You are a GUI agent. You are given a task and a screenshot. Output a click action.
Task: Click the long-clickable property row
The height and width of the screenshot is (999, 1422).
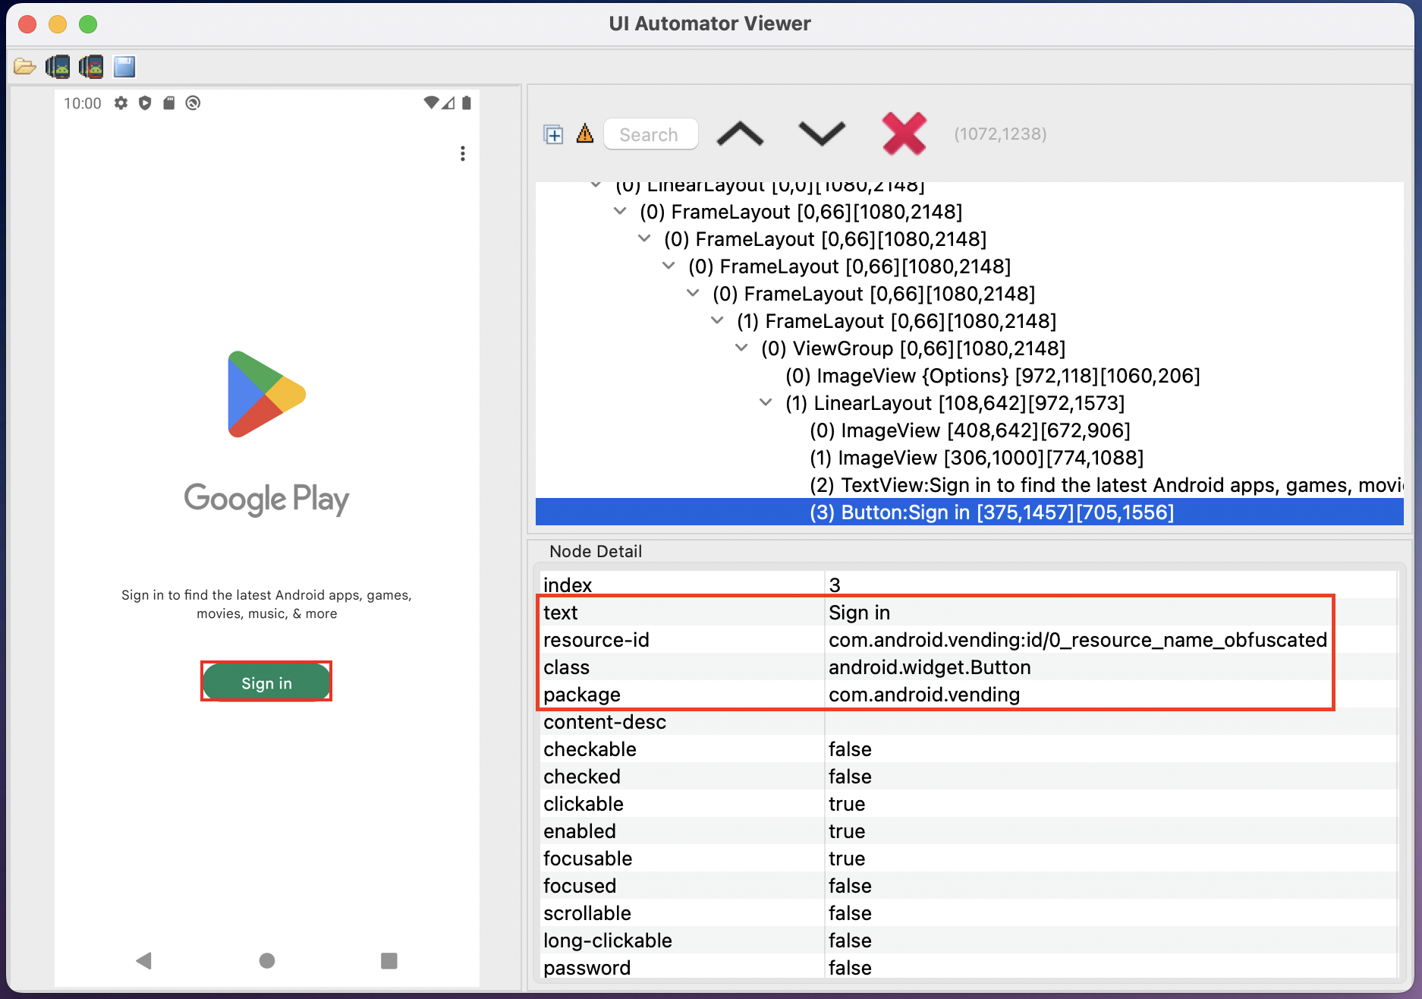click(x=968, y=941)
